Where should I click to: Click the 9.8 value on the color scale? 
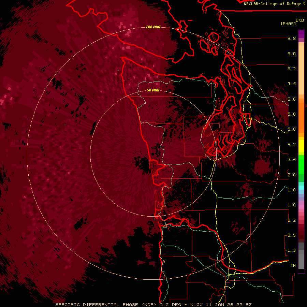pyautogui.click(x=292, y=38)
